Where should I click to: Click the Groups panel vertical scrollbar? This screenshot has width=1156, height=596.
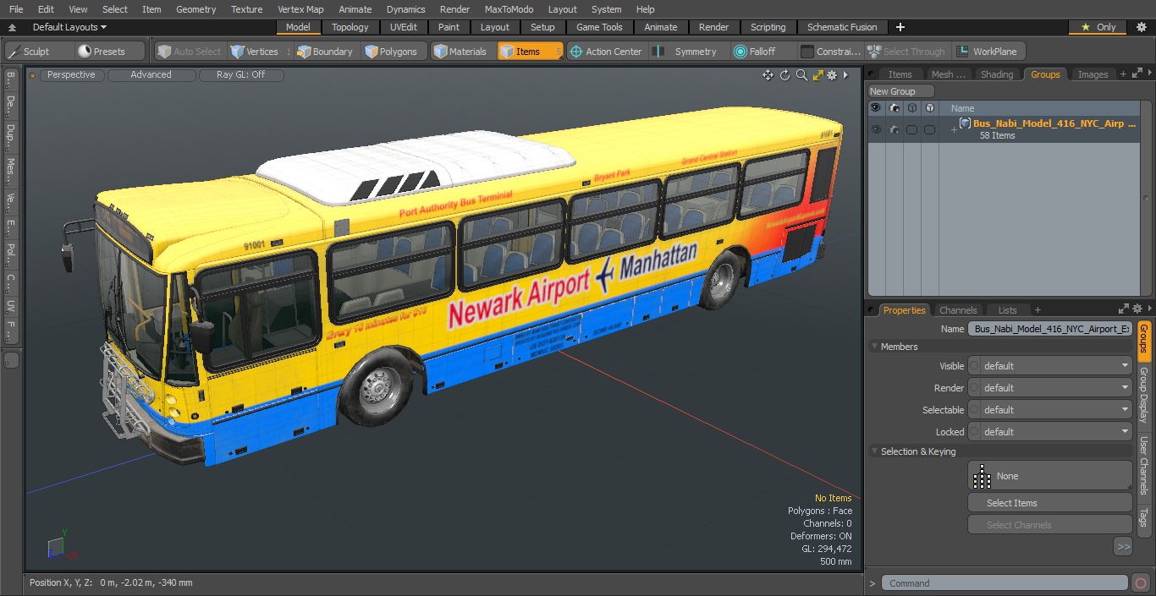(1148, 198)
